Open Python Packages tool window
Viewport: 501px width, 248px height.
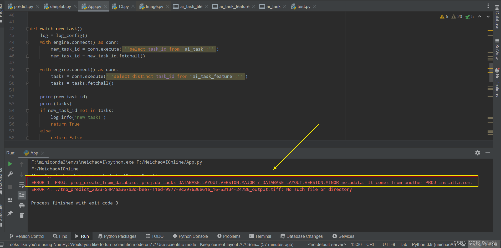[117, 236]
